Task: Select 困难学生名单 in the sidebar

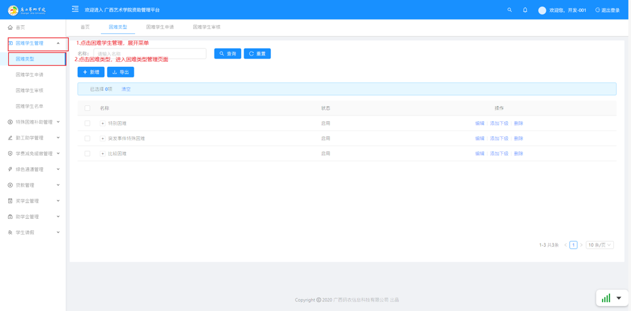Action: pyautogui.click(x=30, y=107)
